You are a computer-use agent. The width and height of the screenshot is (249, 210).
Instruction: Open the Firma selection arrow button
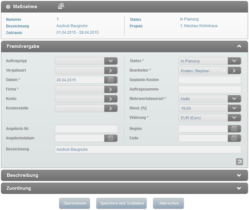tap(111, 90)
